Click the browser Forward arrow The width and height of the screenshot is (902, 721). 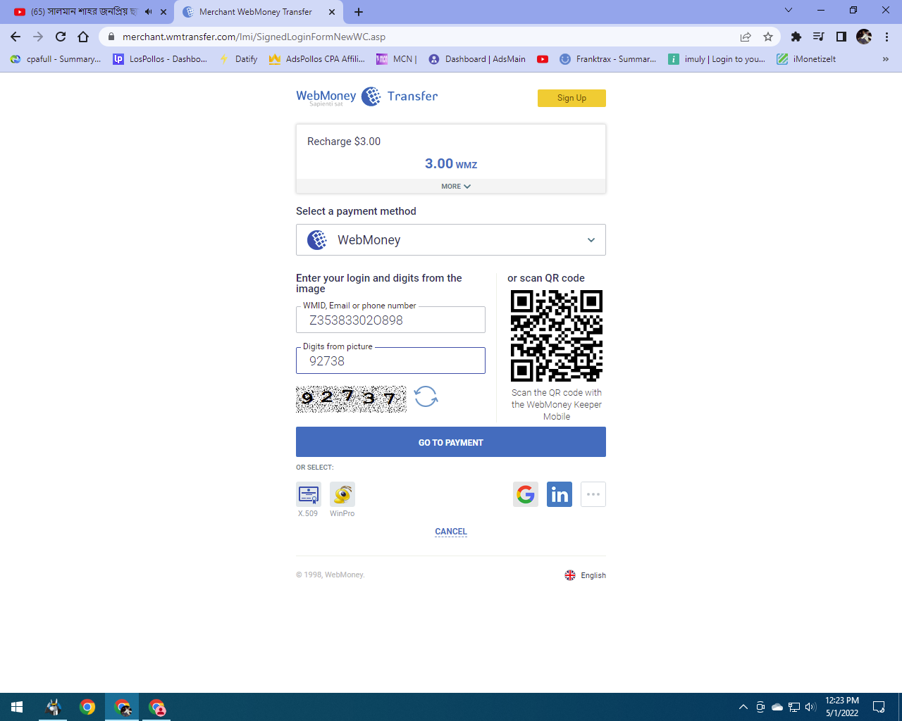(38, 37)
